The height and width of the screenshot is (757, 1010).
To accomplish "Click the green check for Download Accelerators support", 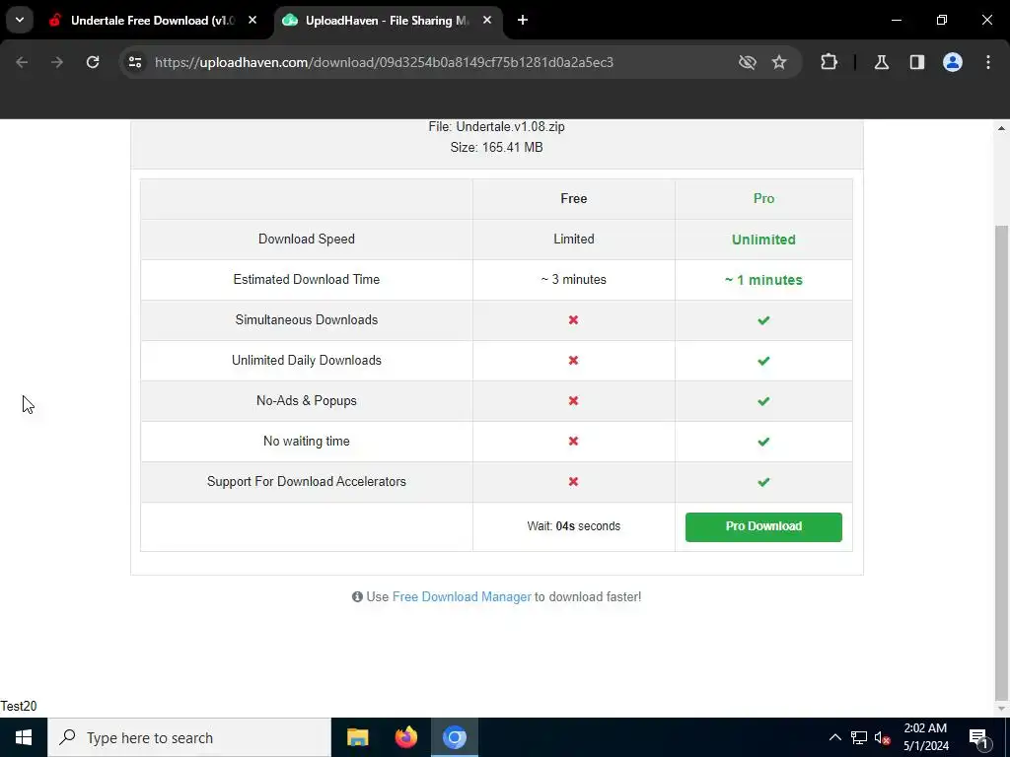I will point(763,481).
